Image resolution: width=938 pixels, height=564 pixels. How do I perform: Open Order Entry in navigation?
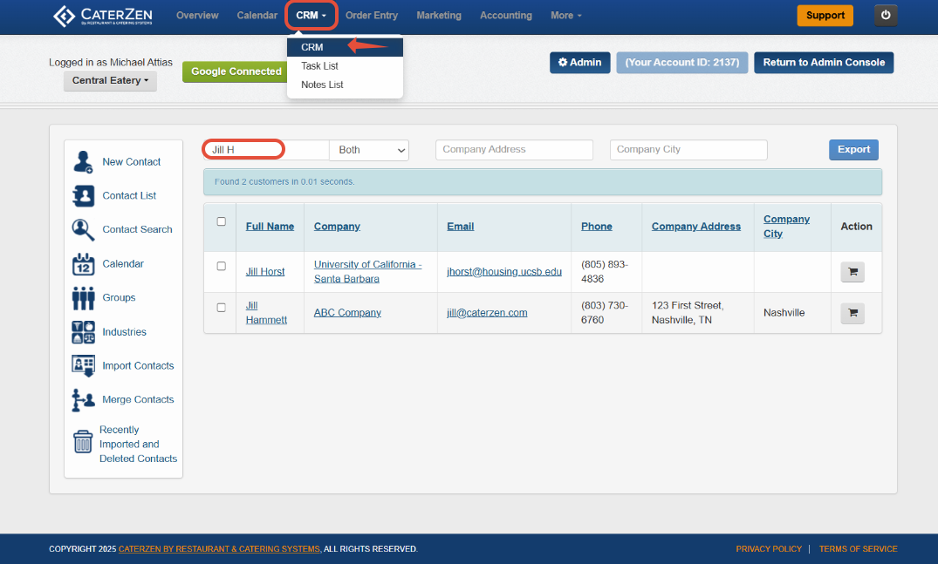click(x=372, y=16)
